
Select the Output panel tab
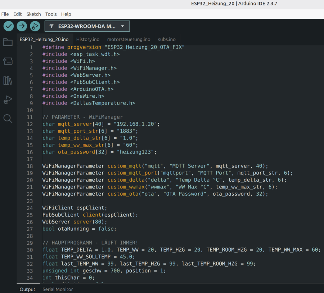click(x=27, y=289)
